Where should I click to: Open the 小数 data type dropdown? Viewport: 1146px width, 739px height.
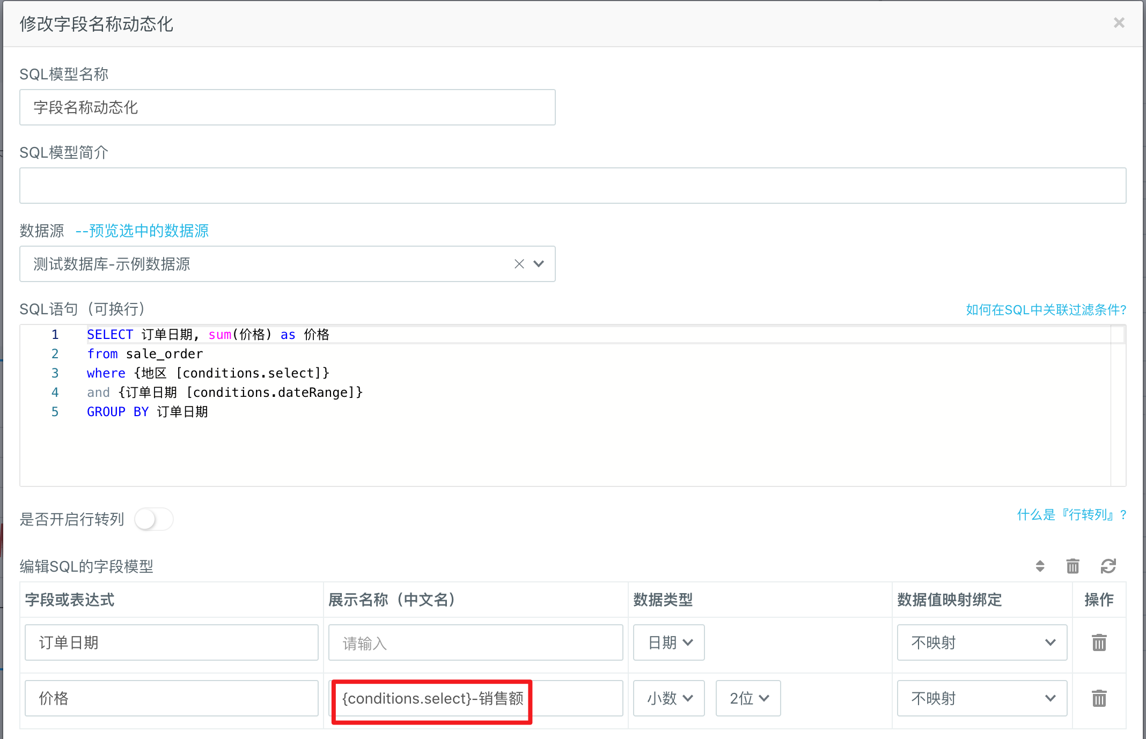[x=669, y=698]
